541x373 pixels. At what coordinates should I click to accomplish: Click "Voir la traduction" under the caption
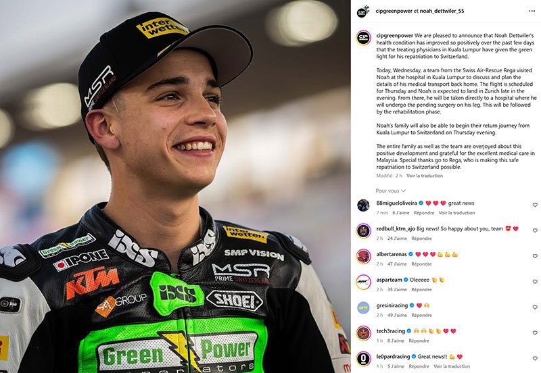pos(425,176)
